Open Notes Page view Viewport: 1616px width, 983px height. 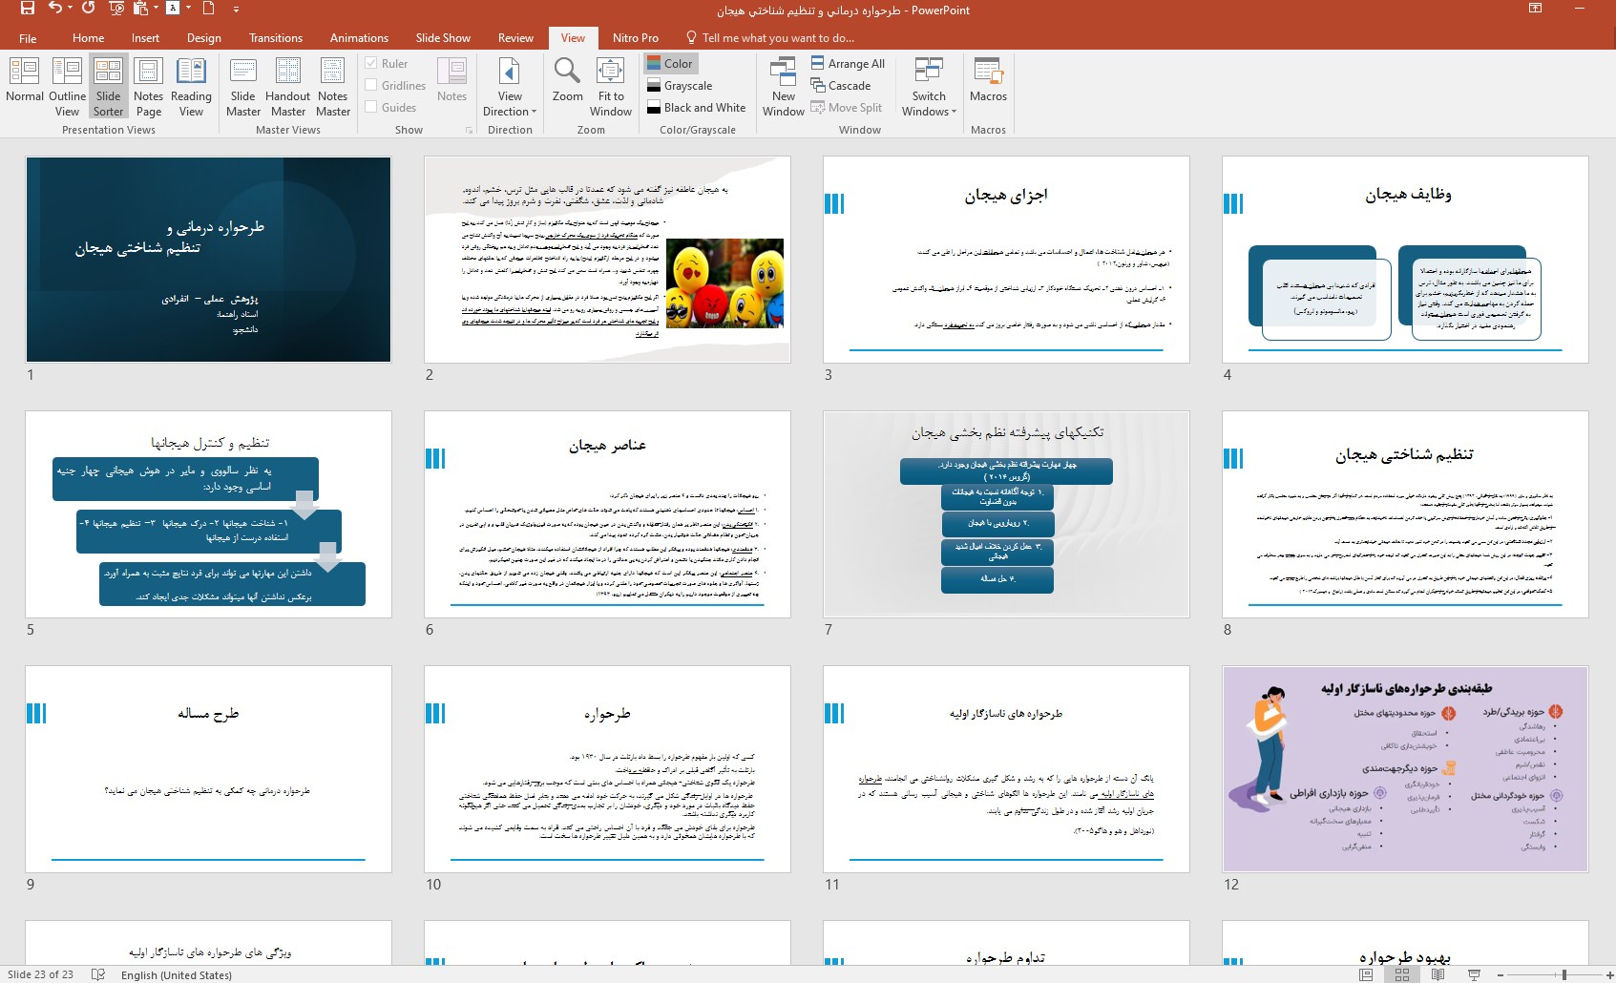tap(148, 86)
